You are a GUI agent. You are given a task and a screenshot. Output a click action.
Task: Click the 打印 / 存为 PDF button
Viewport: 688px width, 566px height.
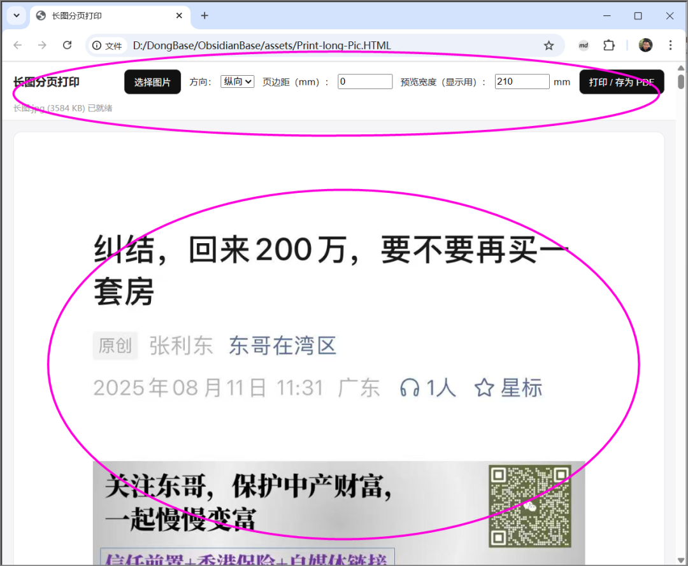[621, 82]
